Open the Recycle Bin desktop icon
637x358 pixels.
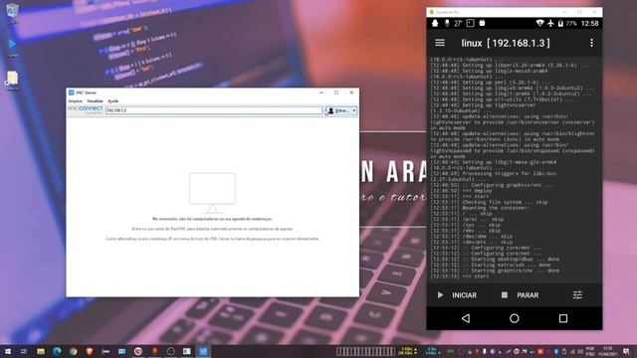pos(13,13)
